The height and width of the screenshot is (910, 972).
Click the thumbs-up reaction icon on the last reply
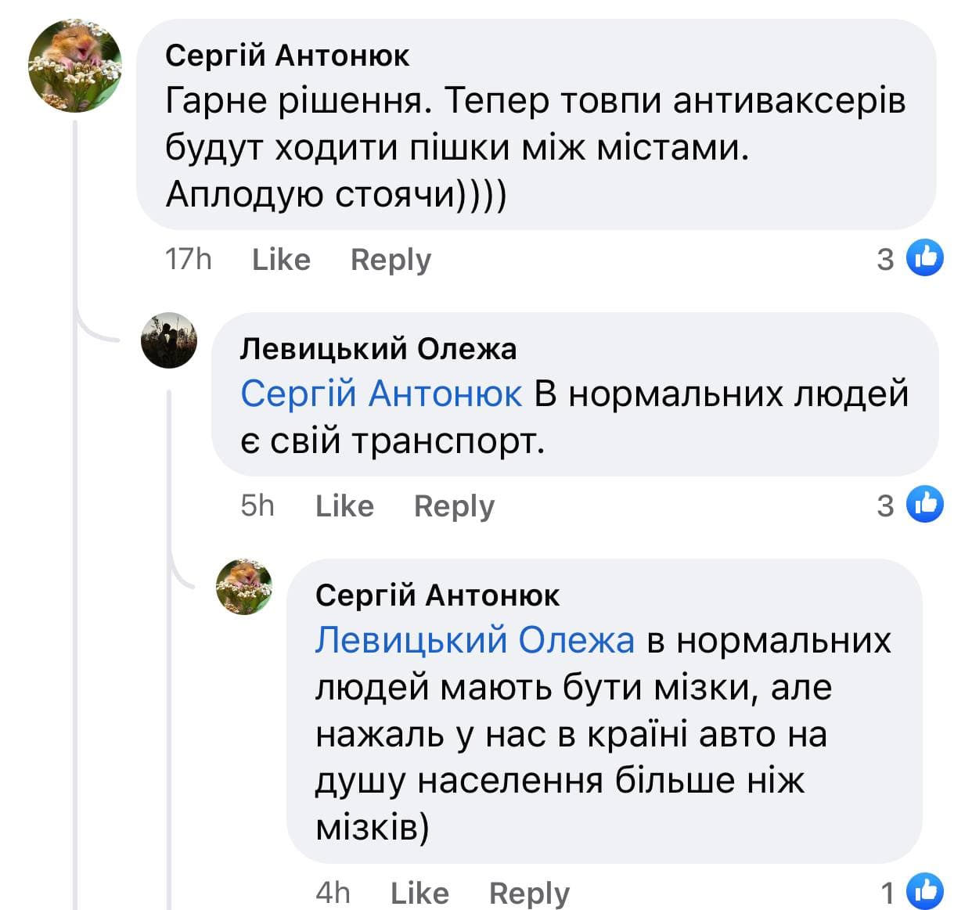(925, 891)
